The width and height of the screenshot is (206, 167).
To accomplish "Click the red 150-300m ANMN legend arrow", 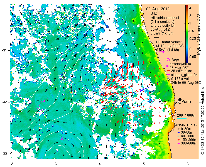I will 178,140.
